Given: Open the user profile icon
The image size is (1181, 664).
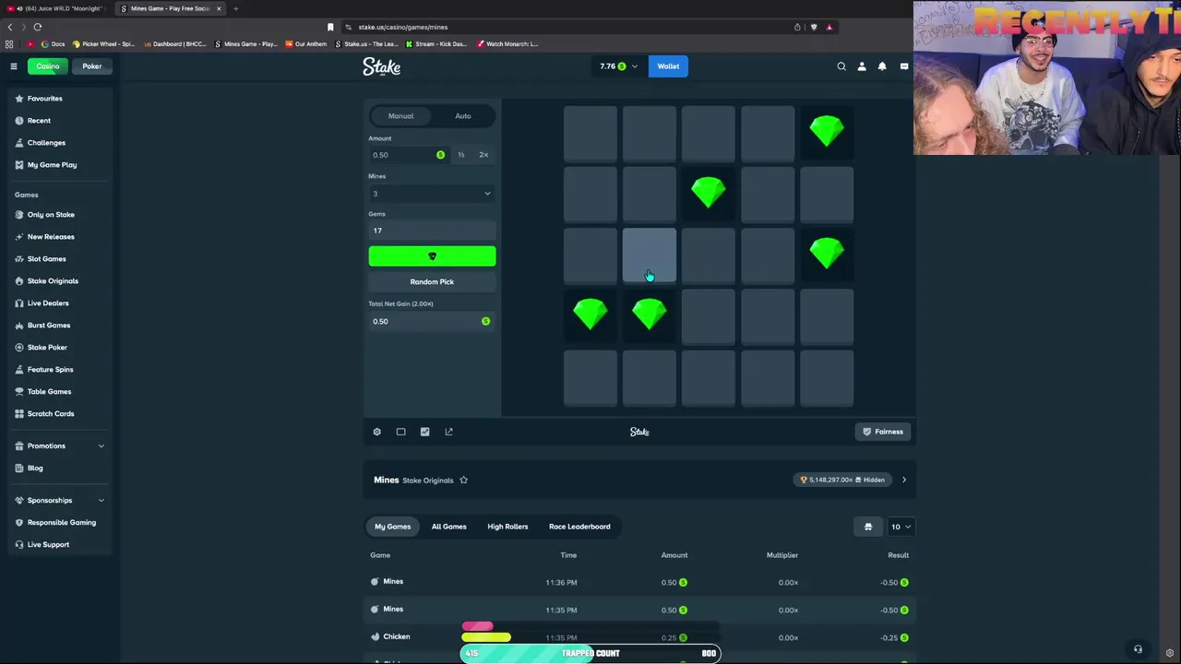Looking at the screenshot, I should point(862,66).
